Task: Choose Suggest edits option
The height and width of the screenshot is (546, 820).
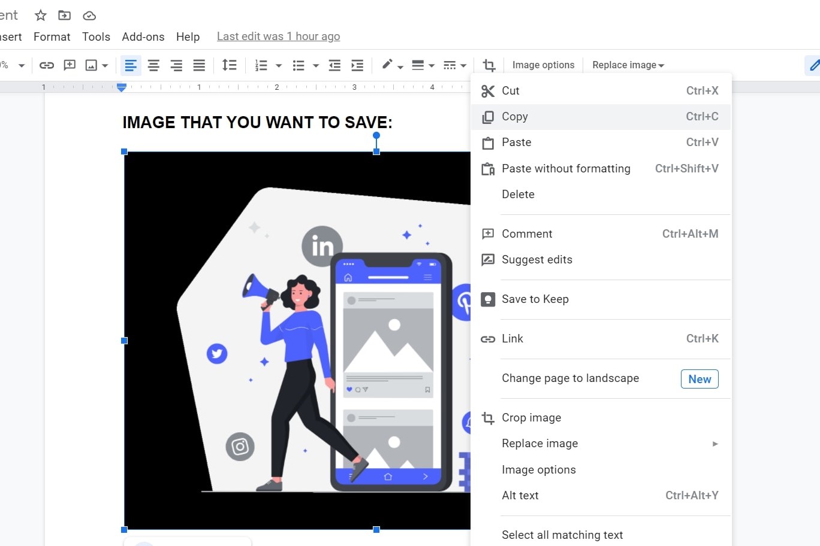Action: (x=601, y=260)
